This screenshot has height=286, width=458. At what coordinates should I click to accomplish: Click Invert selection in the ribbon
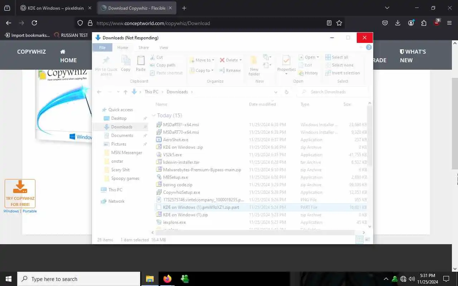click(x=342, y=73)
